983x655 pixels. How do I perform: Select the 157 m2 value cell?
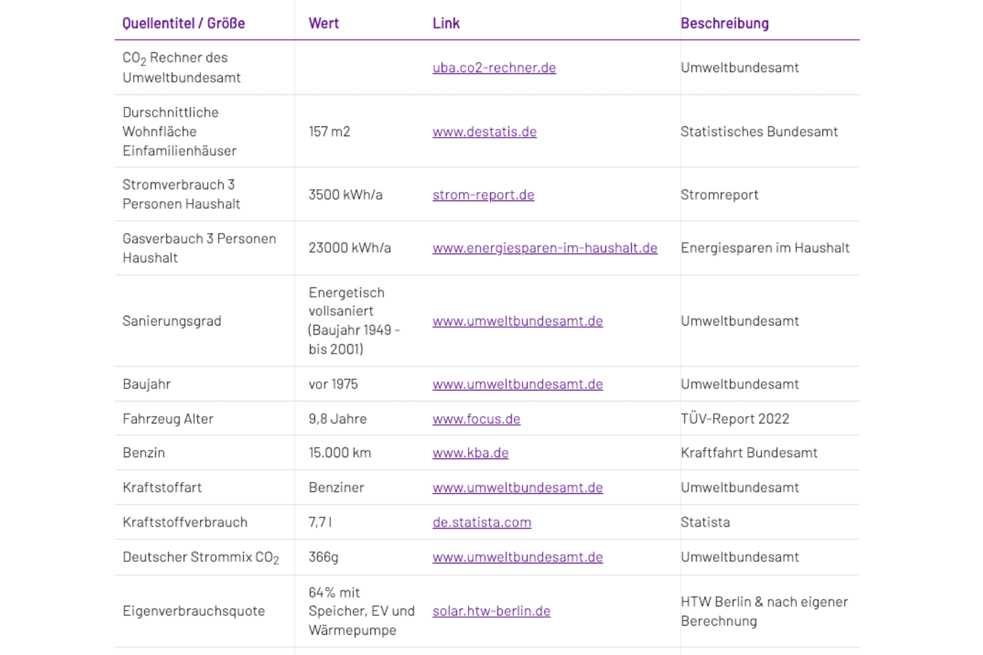point(330,132)
